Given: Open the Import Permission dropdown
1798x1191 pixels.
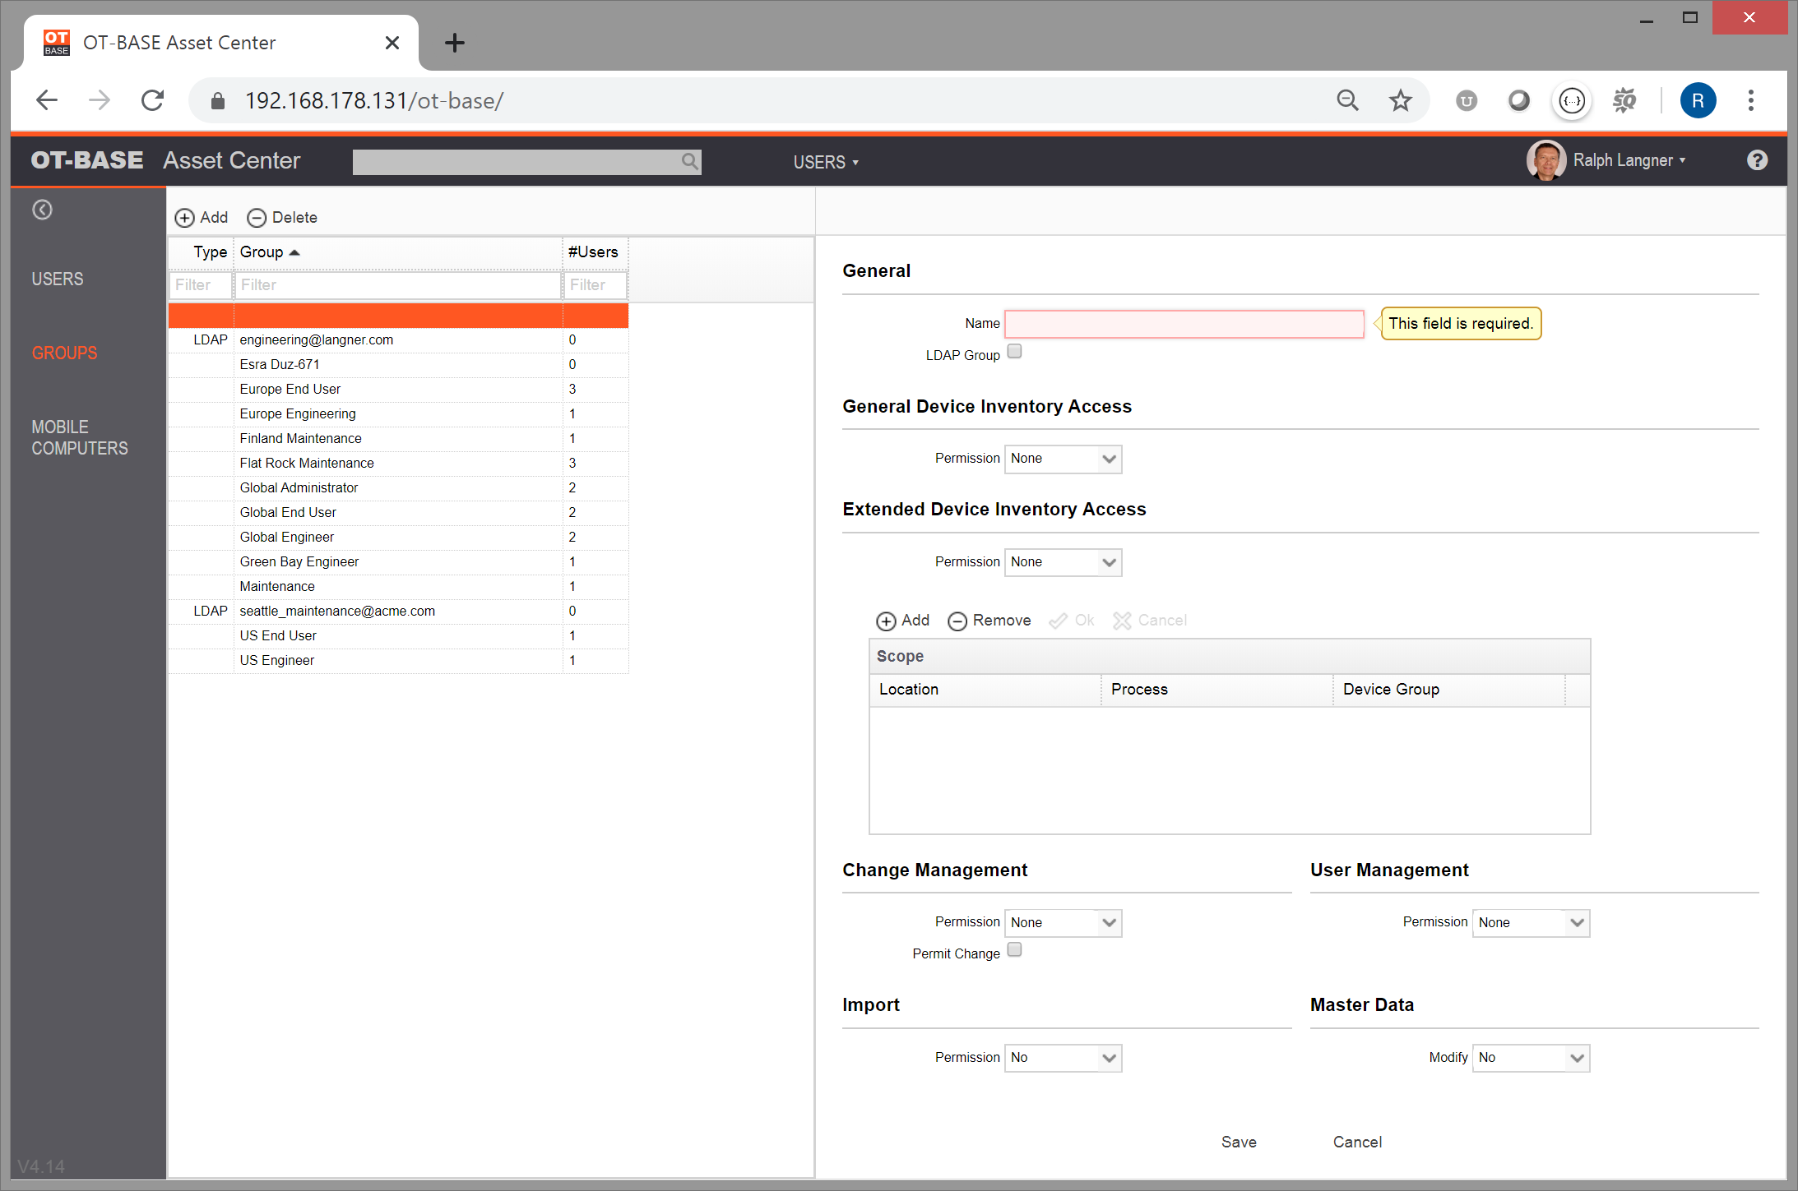Looking at the screenshot, I should coord(1063,1058).
